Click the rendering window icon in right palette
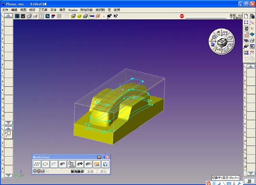The width and height of the screenshot is (256, 185). (x=252, y=47)
